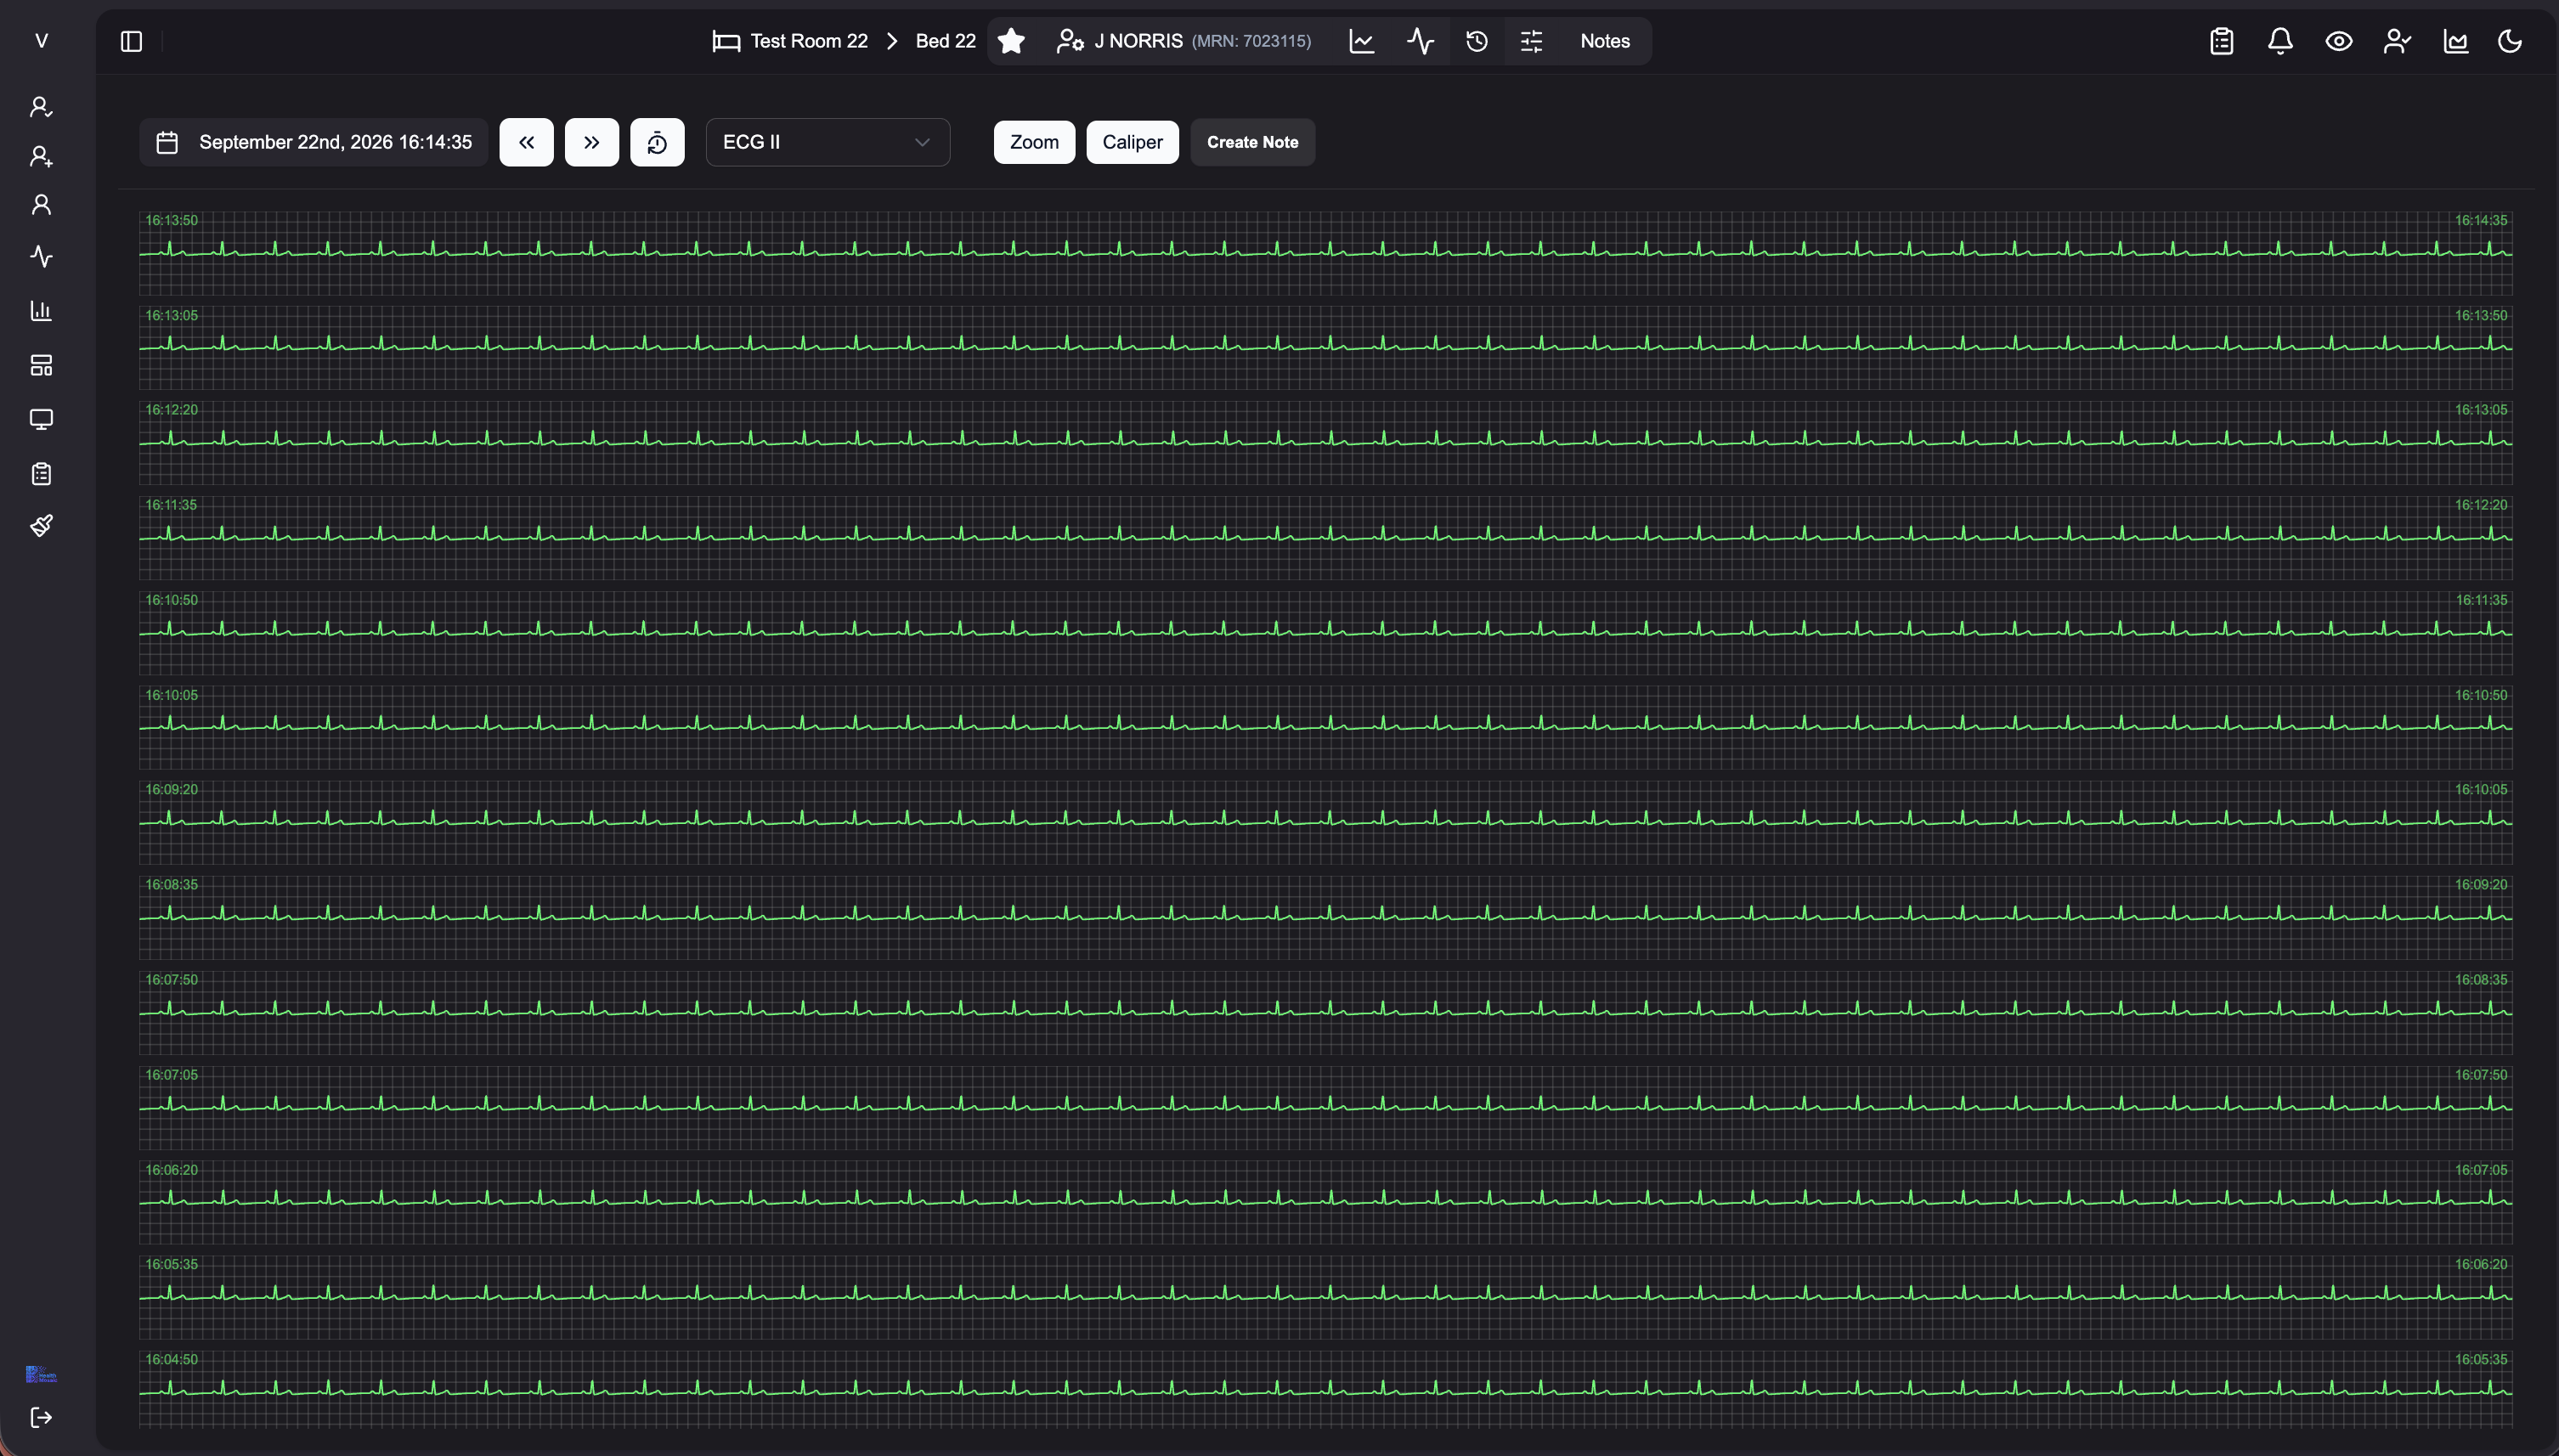Open the waveform activity icon in sidebar
This screenshot has height=1456, width=2559.
coord(41,257)
